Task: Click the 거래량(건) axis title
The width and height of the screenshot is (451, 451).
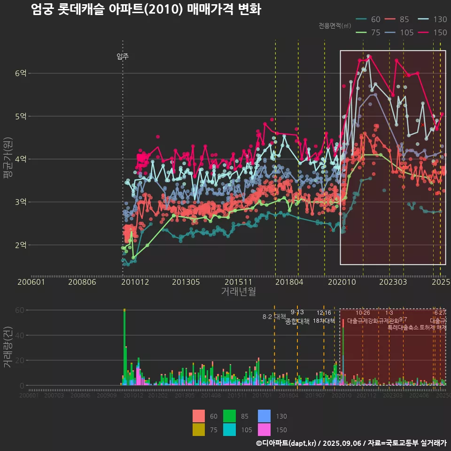Action: click(x=8, y=347)
